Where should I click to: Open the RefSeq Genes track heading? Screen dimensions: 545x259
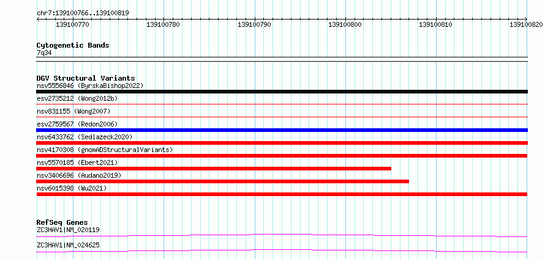click(62, 222)
